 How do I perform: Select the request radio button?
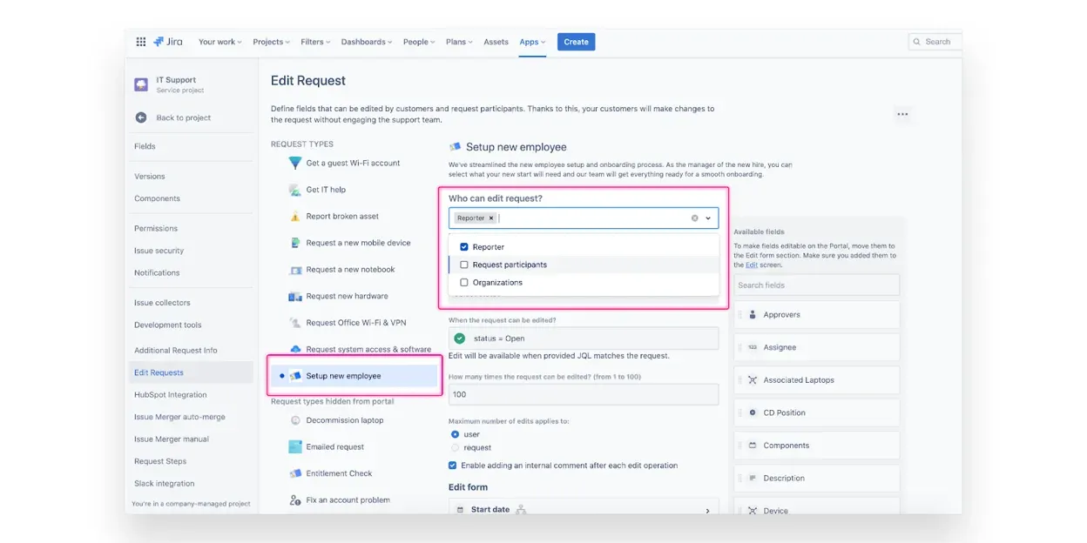point(455,447)
